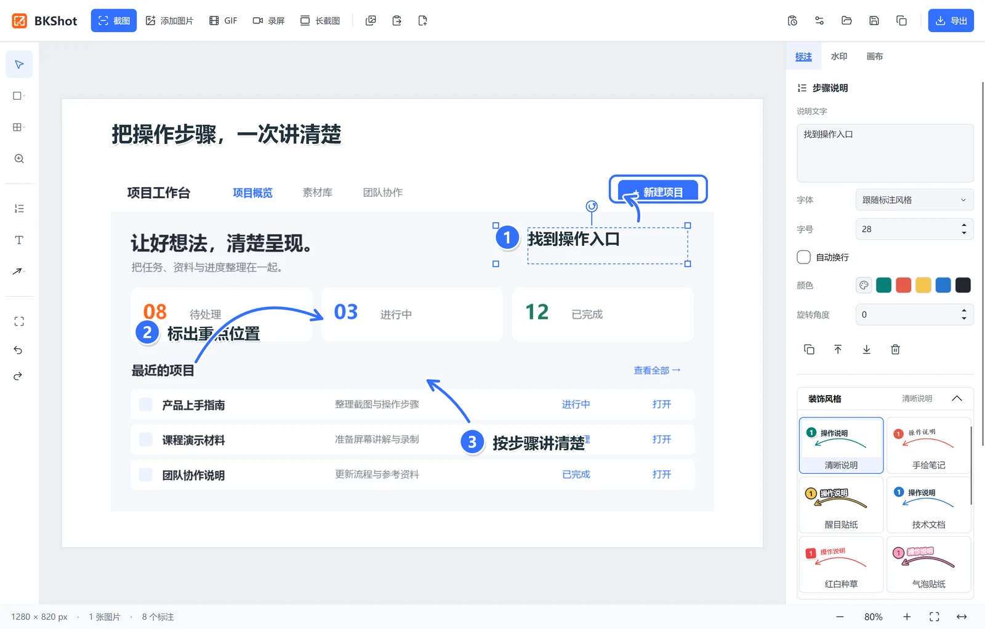The height and width of the screenshot is (629, 985).
Task: Select the numbered step list tool
Action: tap(19, 209)
